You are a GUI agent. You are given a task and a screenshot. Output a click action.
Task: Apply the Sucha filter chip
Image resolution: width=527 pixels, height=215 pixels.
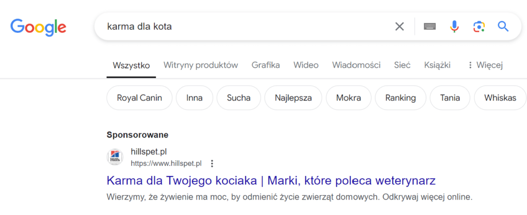(239, 98)
